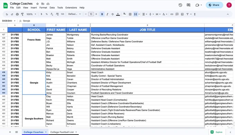Increase decimal places icon
The image size is (235, 135).
pos(57,14)
